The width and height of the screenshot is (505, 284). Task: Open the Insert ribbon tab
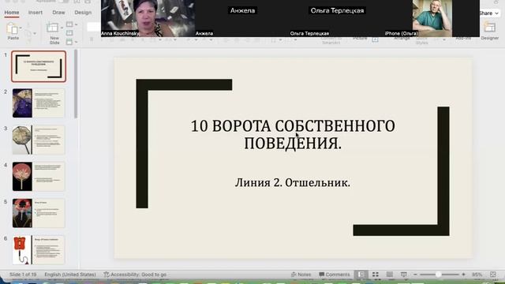[35, 13]
